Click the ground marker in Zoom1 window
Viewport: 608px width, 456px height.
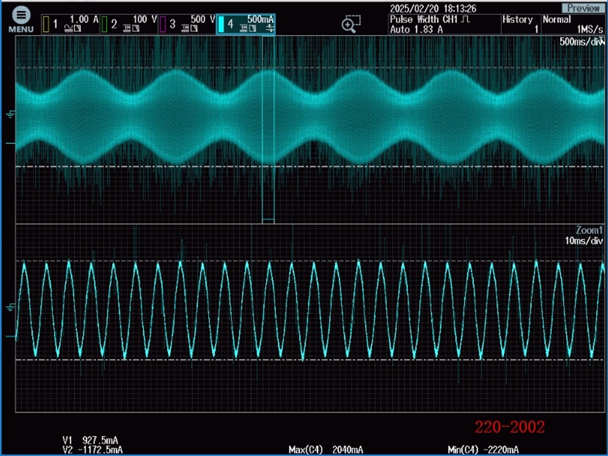[11, 306]
